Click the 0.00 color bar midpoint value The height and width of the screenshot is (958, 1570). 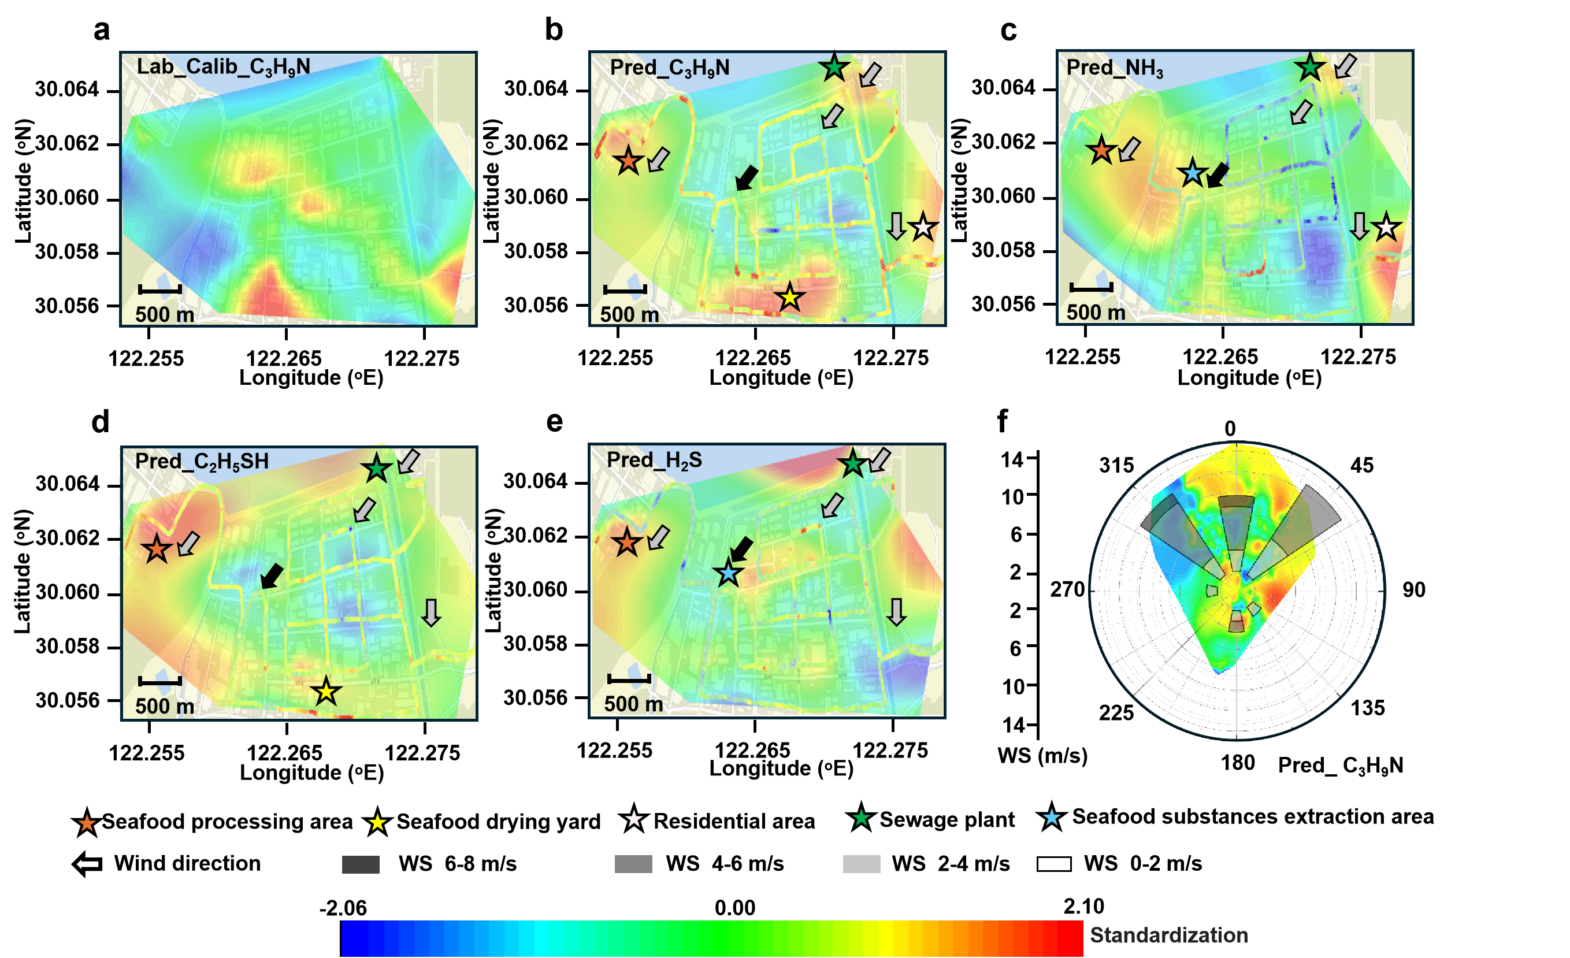point(735,908)
